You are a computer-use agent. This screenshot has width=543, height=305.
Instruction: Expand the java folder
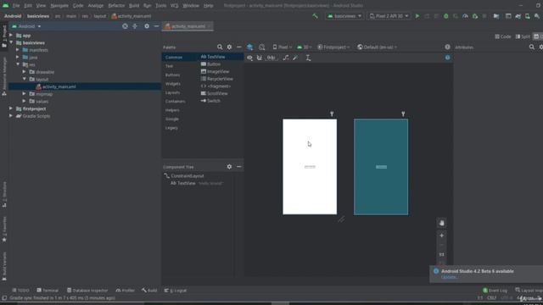tap(18, 57)
